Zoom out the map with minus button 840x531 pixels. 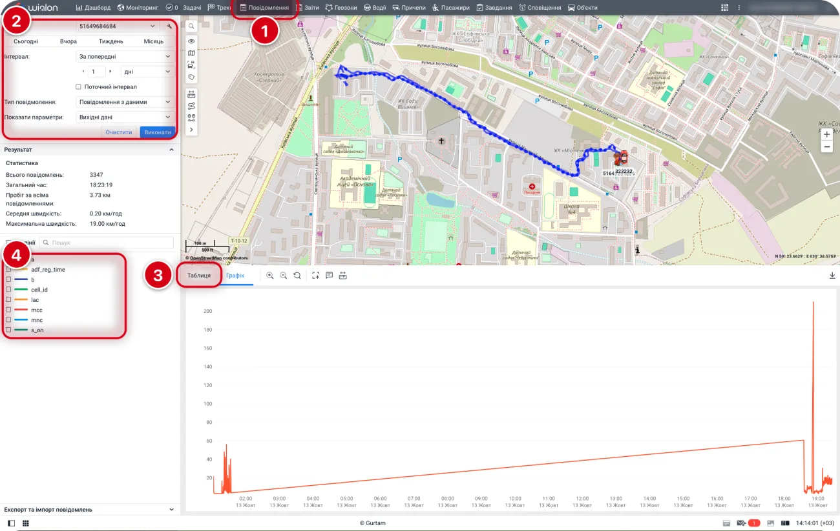pyautogui.click(x=826, y=147)
